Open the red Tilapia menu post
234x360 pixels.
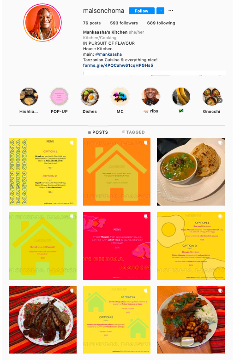[117, 246]
